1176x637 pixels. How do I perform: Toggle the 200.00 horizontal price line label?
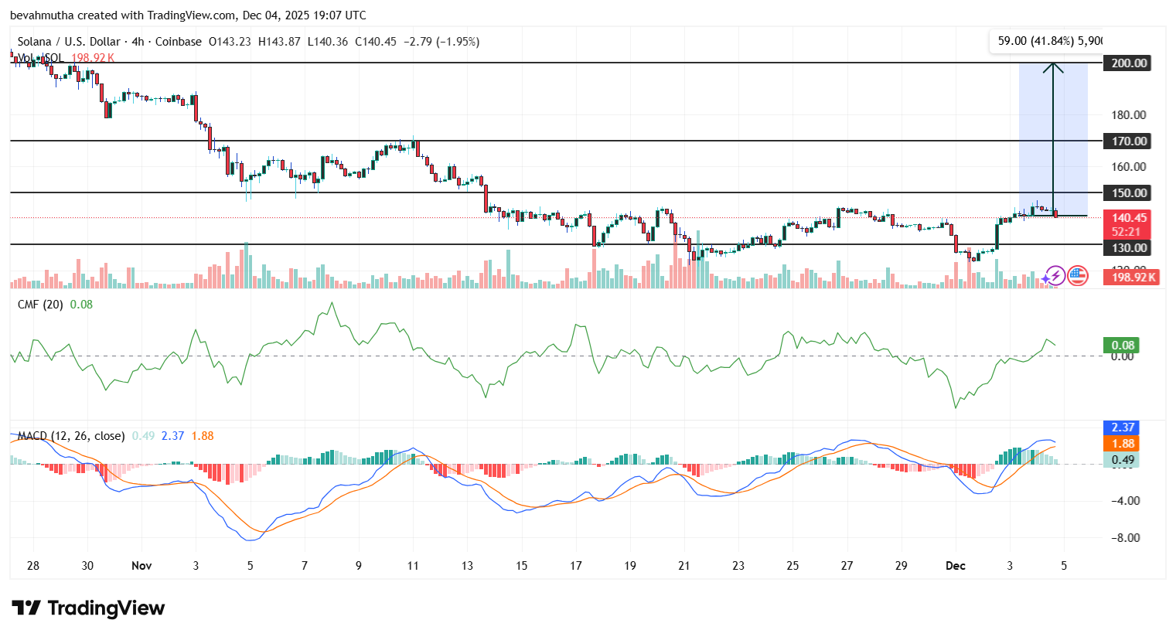tap(1127, 63)
